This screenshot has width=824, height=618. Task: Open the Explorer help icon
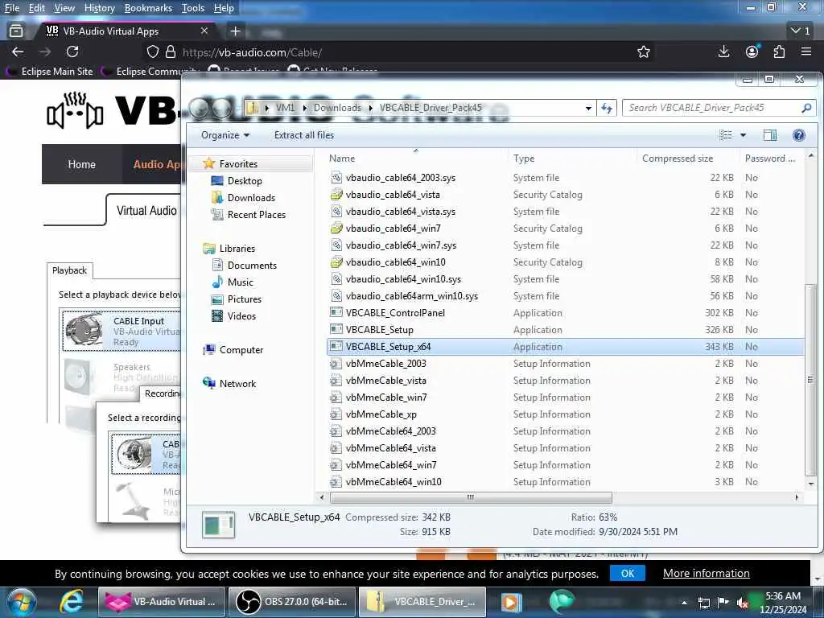(798, 135)
